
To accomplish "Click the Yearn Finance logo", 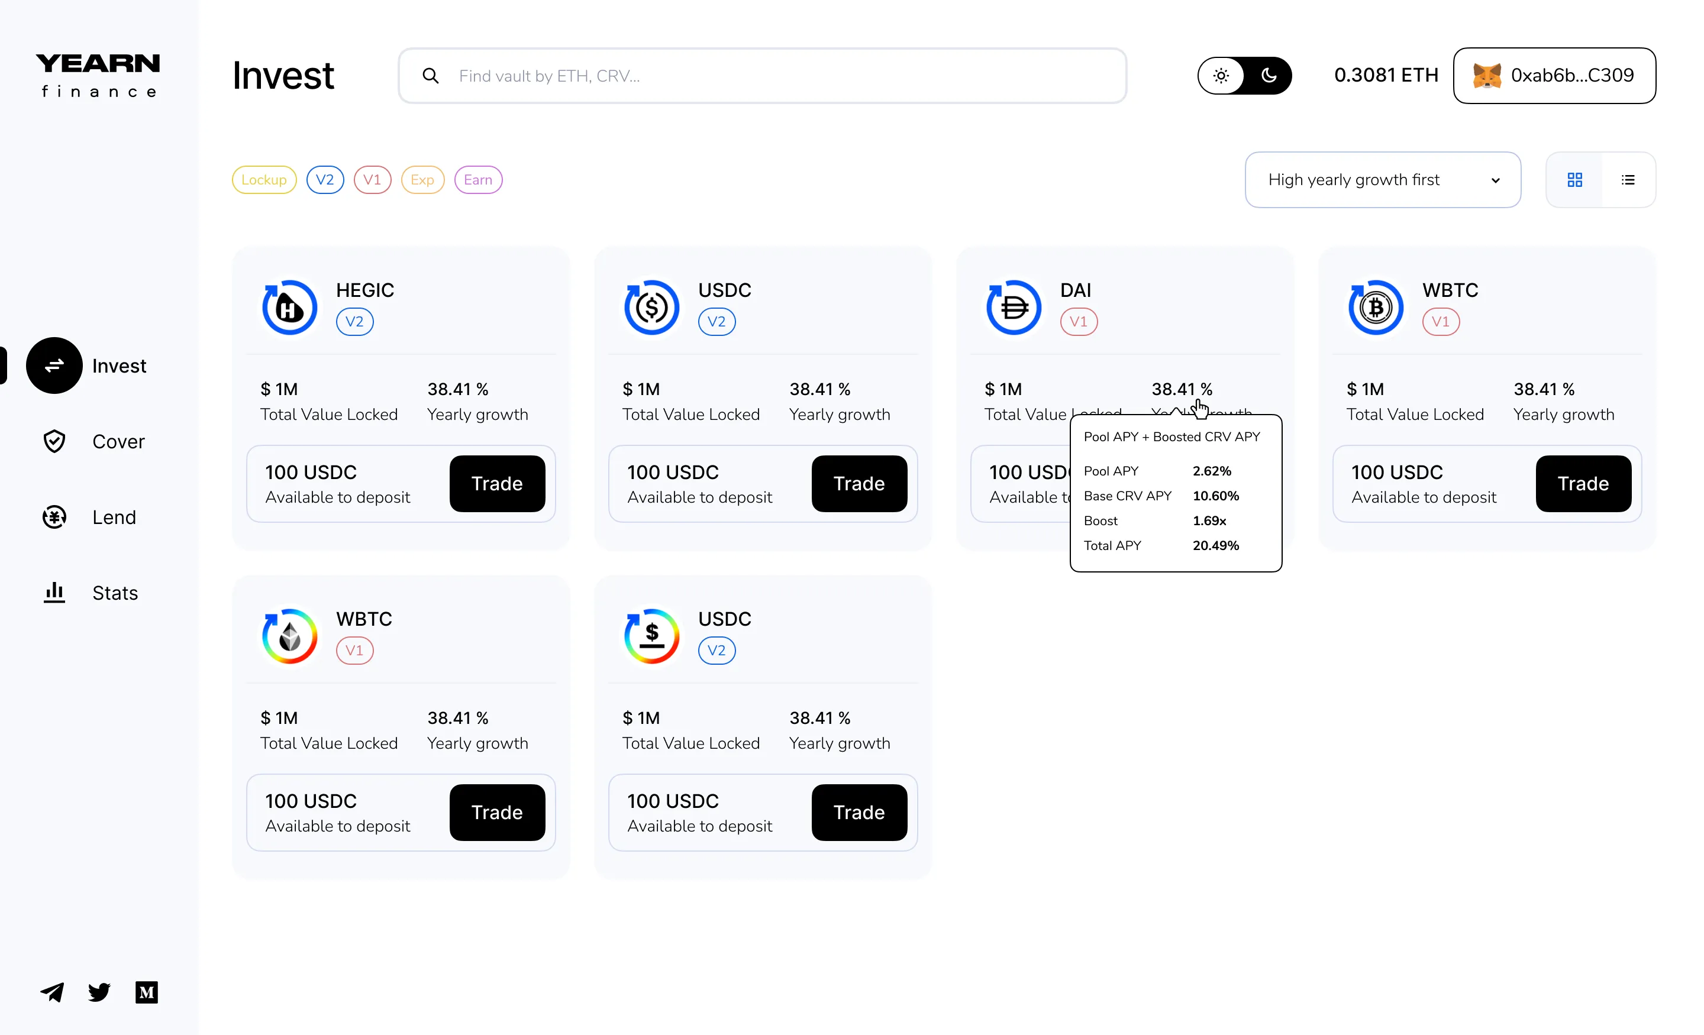I will tap(98, 75).
